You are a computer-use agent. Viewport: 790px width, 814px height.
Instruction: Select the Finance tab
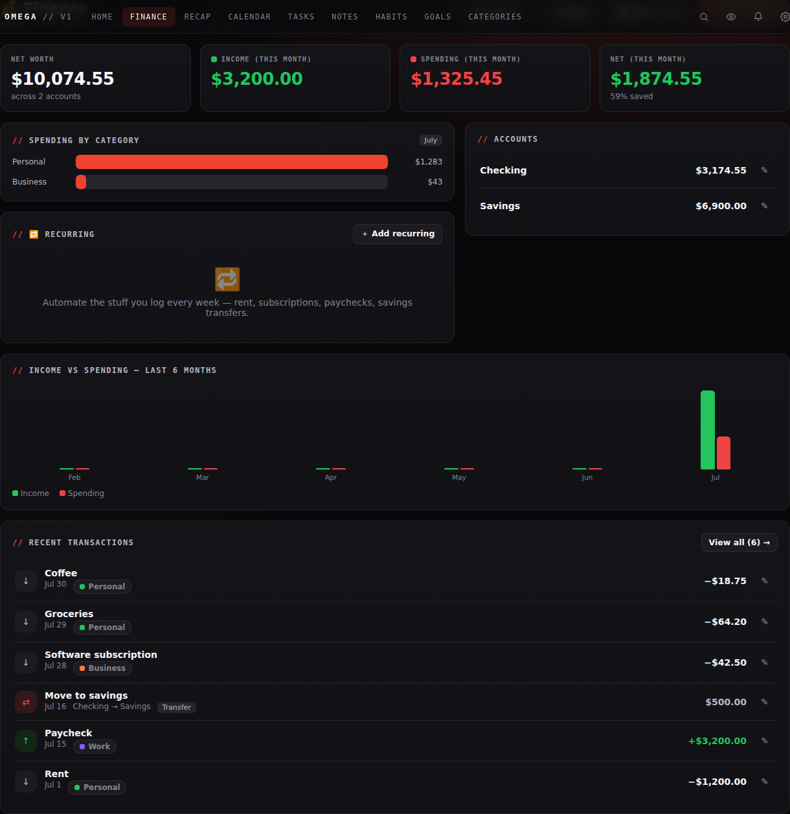(148, 17)
